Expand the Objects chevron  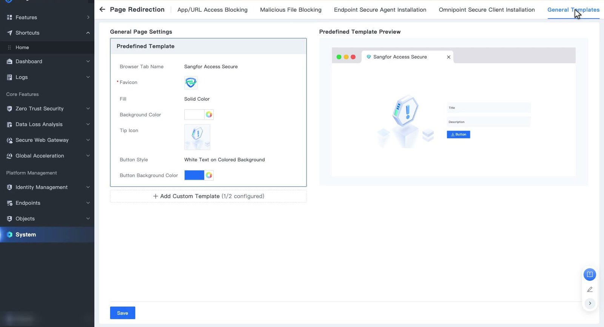pos(88,219)
